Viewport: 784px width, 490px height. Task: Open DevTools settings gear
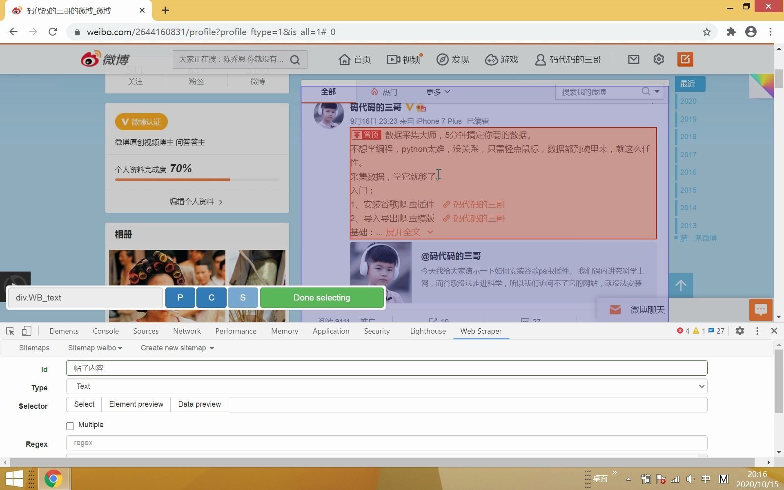click(x=740, y=331)
